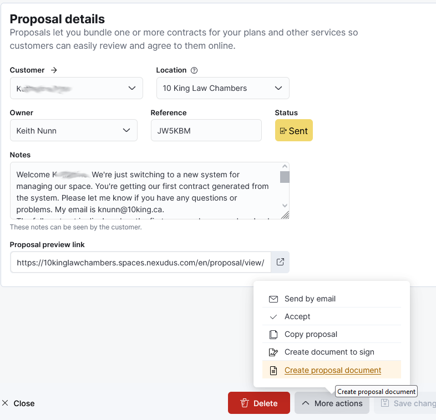Collapse the More actions menu
Viewport: 436px width, 420px height.
coord(332,403)
